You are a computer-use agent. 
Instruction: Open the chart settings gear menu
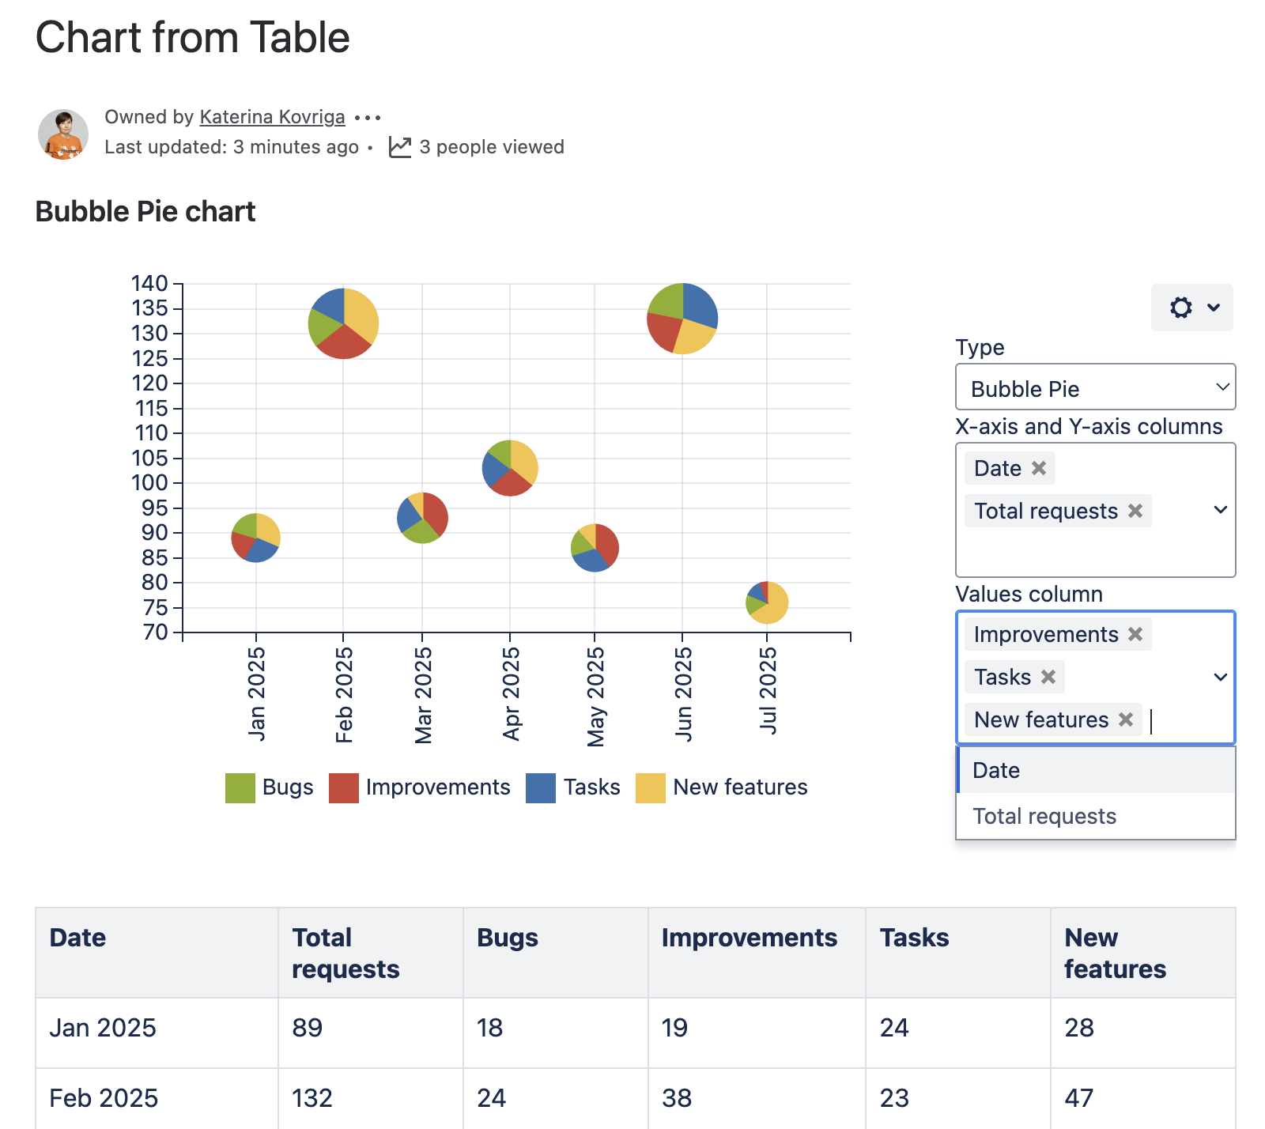point(1191,308)
